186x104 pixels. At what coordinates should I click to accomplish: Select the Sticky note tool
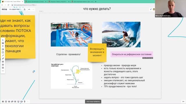click(3, 49)
